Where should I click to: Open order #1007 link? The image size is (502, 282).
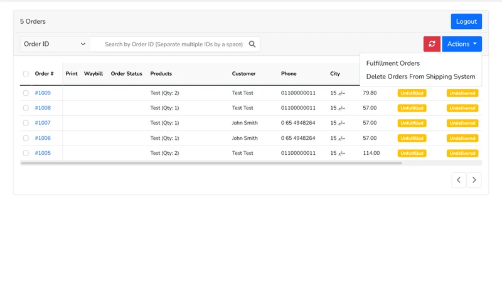(43, 123)
